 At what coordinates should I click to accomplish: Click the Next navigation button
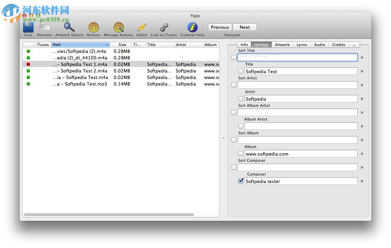pyautogui.click(x=245, y=27)
